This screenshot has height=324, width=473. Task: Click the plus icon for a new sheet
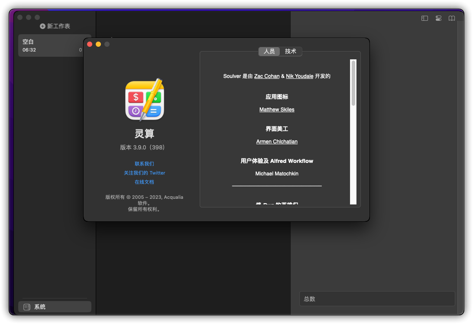click(x=42, y=26)
